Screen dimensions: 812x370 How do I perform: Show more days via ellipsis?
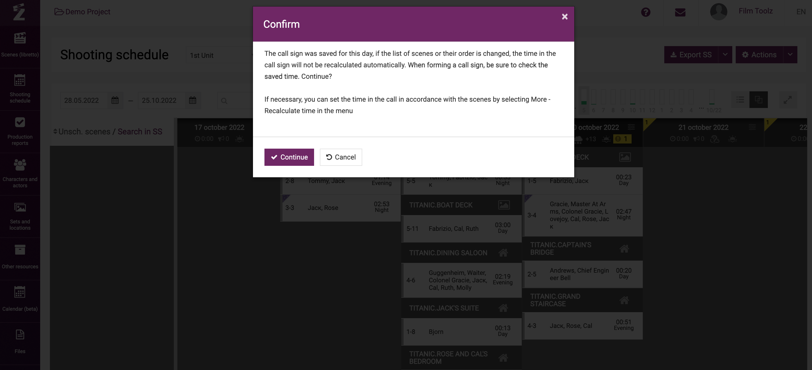701,108
